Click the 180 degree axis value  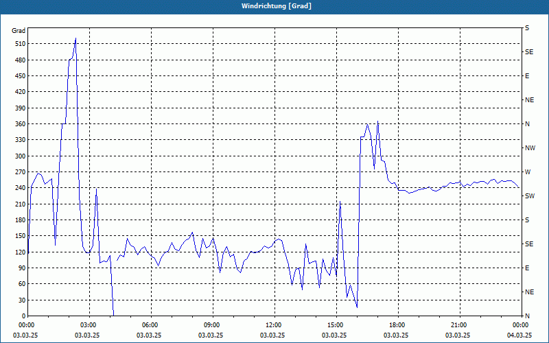tap(20, 220)
